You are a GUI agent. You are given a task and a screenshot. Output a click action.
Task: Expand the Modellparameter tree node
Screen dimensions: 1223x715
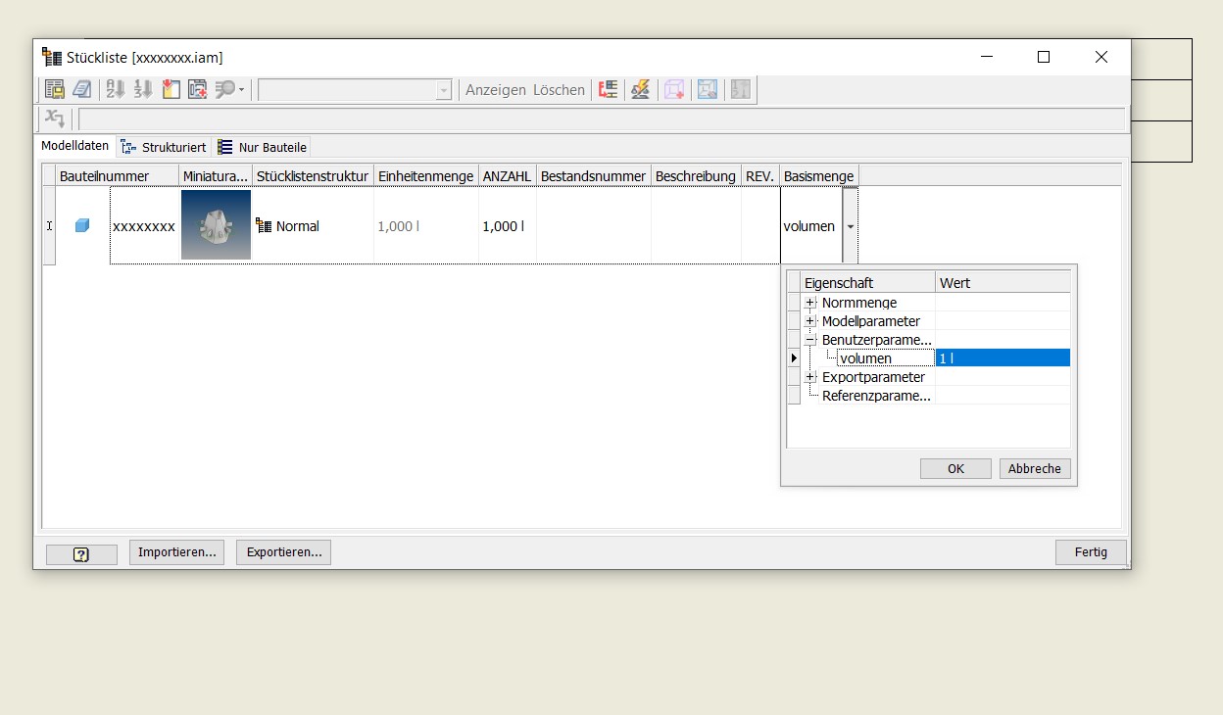pos(810,321)
